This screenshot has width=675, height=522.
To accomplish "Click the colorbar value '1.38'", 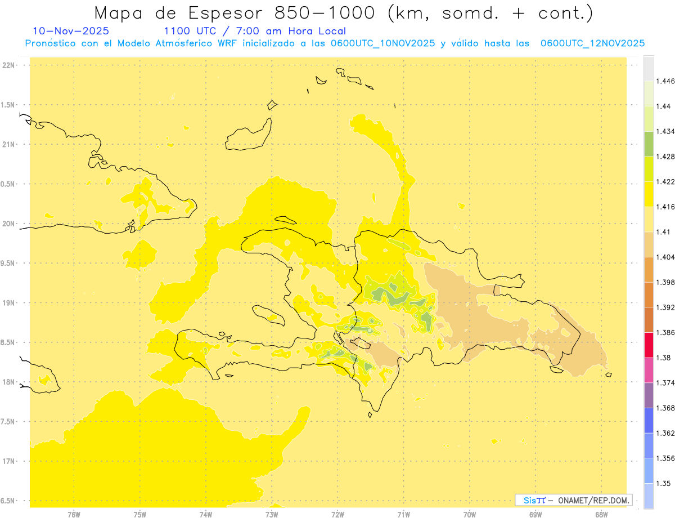I will pos(664,358).
